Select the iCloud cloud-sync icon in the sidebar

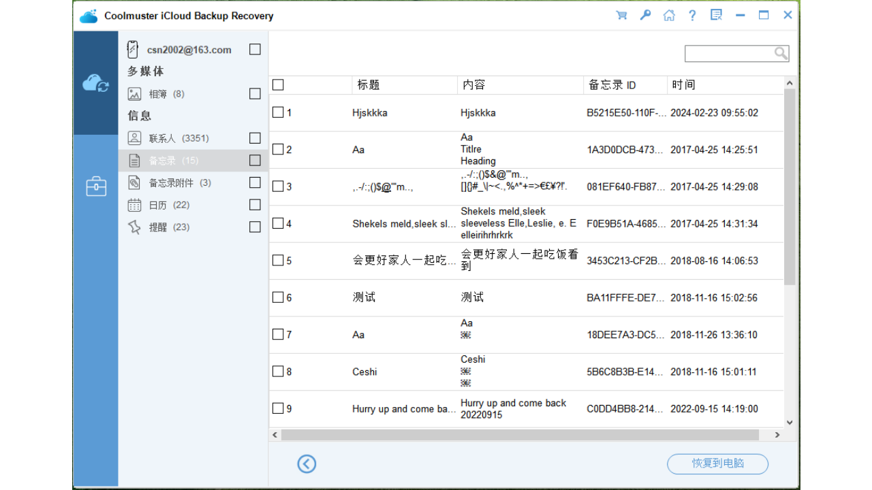(x=95, y=83)
